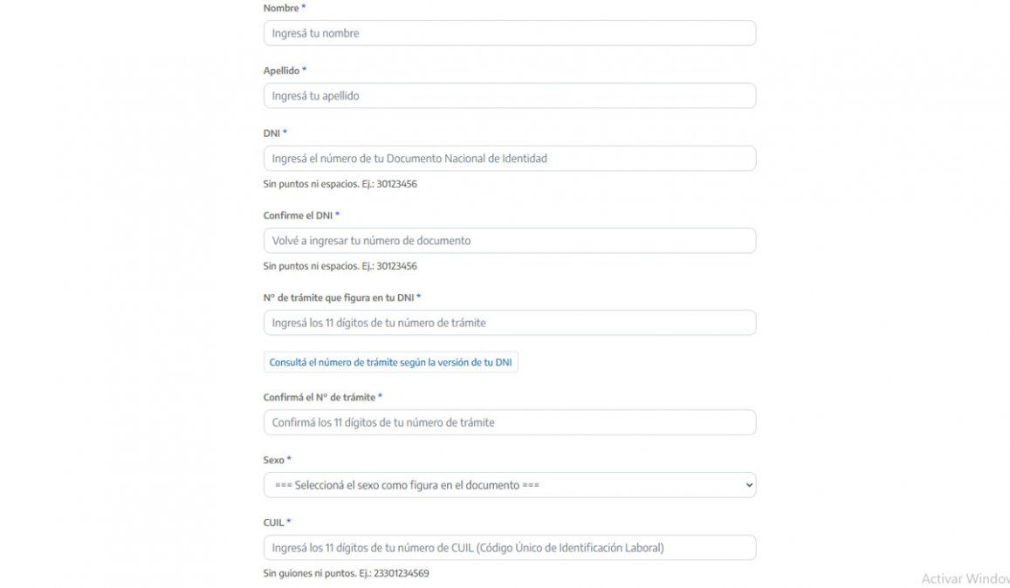Click the CUIL example hint text 23301234569
Screen dimensions: 1010x588
pyautogui.click(x=400, y=574)
